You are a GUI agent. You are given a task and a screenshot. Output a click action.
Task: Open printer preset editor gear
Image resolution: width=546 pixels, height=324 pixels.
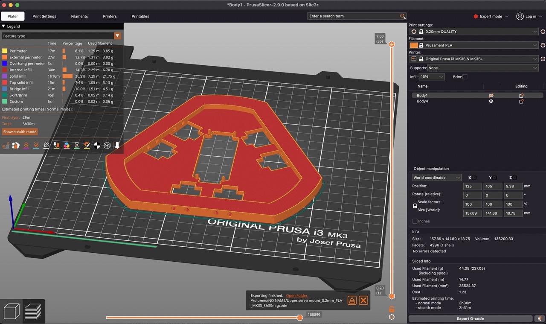(543, 59)
